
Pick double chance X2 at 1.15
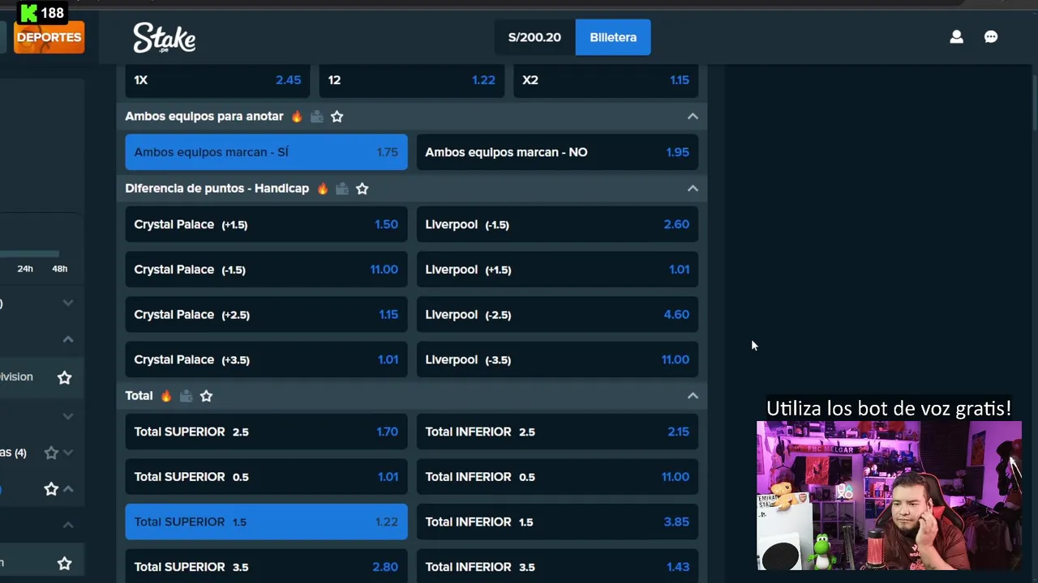606,80
